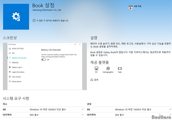Click Samsung Electronics Co, Ltd. publisher link
Viewport: 172px width, 120px height.
click(47, 10)
